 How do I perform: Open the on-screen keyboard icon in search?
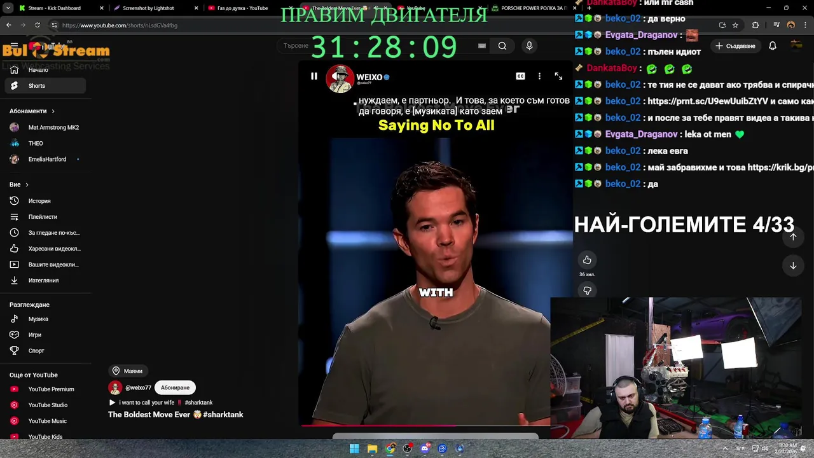(482, 46)
